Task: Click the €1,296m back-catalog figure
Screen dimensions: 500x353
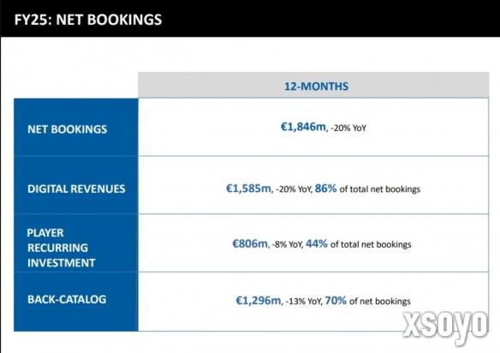Action: [259, 301]
